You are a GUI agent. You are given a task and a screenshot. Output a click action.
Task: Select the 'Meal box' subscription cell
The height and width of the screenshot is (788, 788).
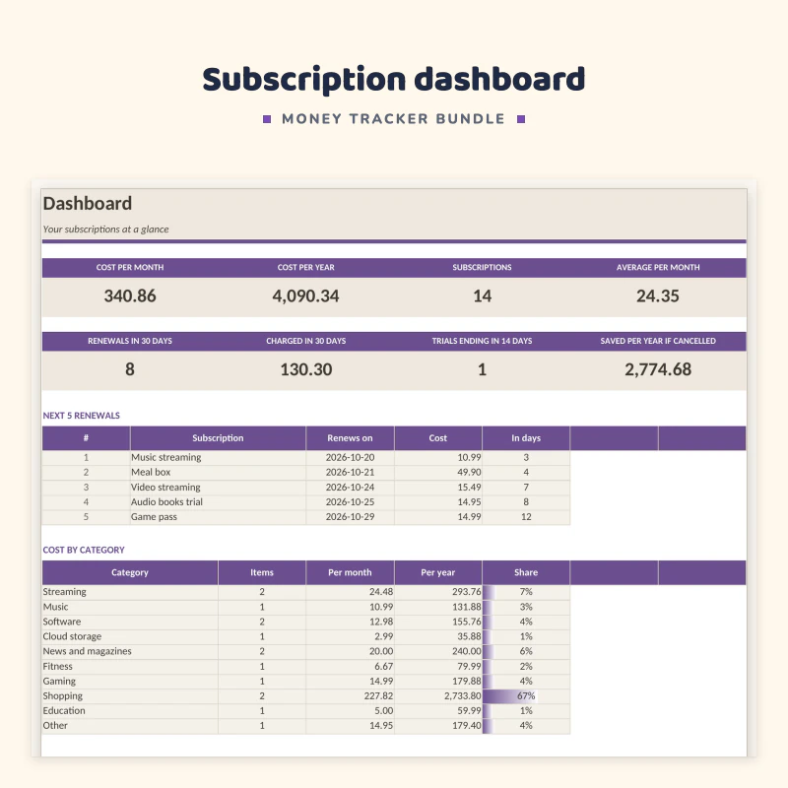pyautogui.click(x=218, y=473)
